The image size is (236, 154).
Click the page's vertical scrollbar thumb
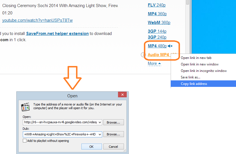pyautogui.click(x=188, y=2)
